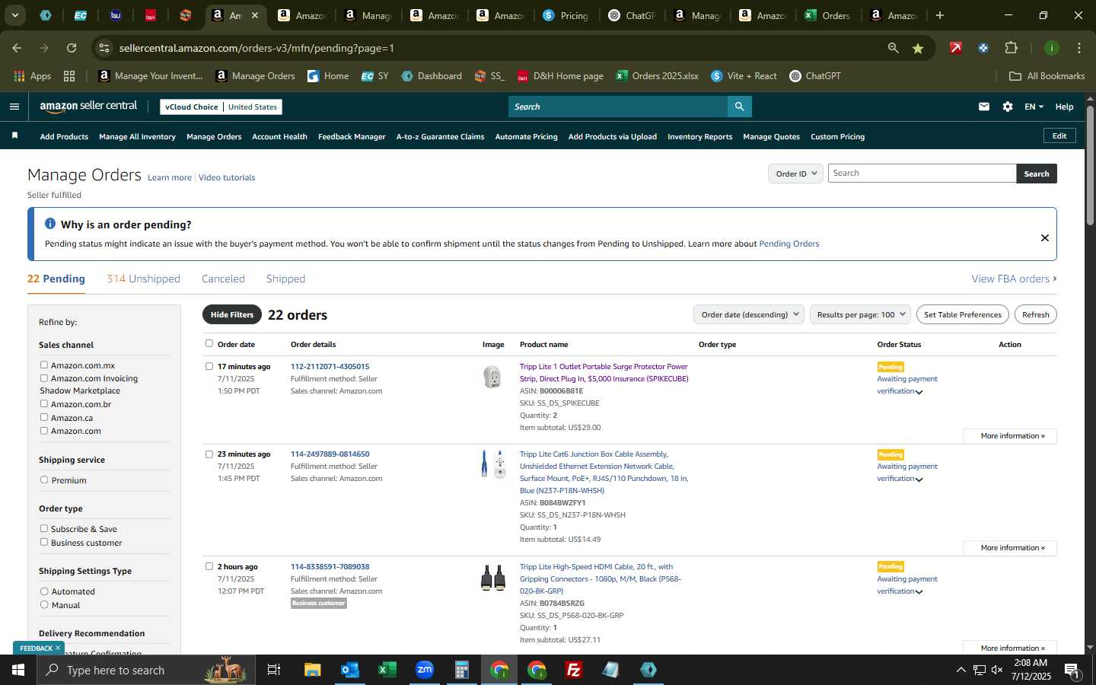Click Set Table Preferences button
The height and width of the screenshot is (685, 1096).
click(962, 314)
